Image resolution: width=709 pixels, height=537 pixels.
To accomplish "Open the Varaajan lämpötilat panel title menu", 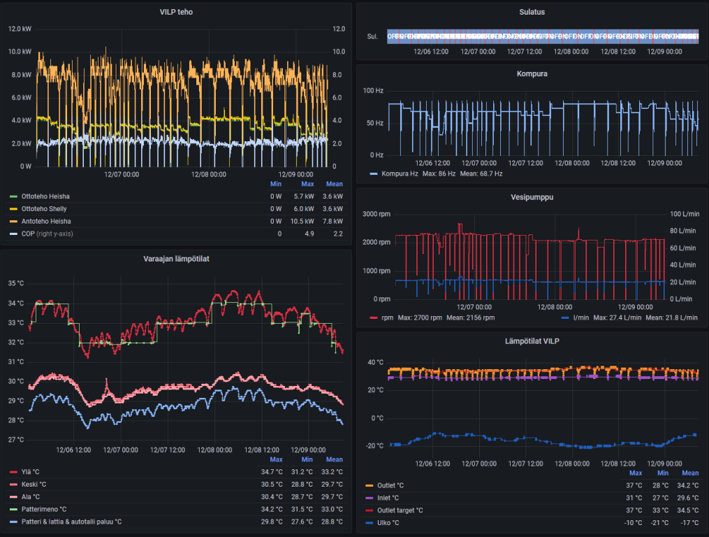I will click(x=176, y=259).
